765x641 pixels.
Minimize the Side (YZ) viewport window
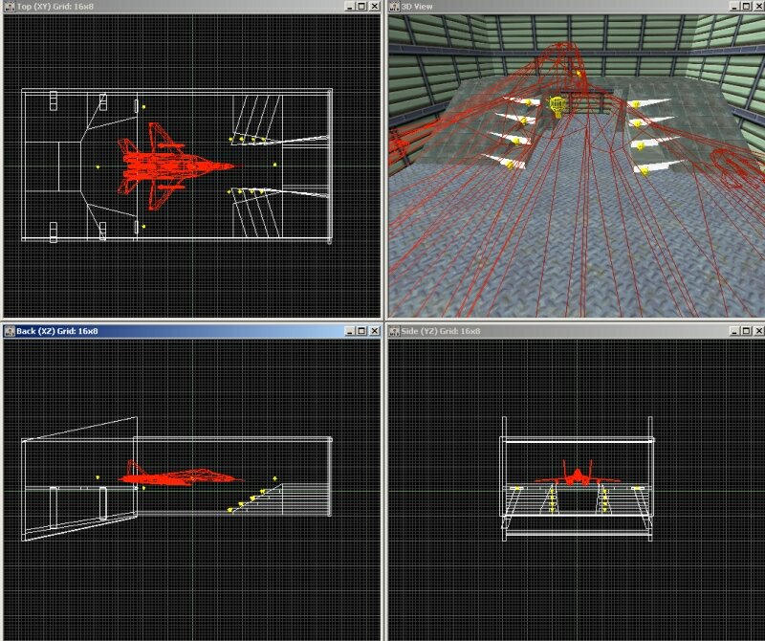click(730, 331)
